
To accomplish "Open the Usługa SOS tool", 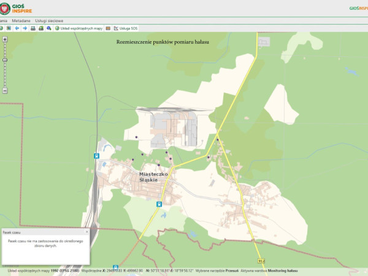I will 126,28.
